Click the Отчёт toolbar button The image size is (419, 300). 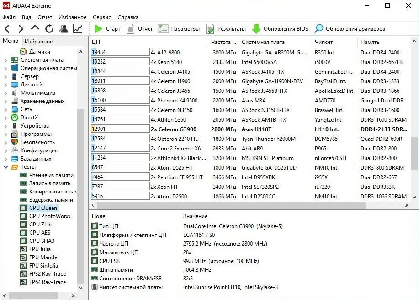139,29
